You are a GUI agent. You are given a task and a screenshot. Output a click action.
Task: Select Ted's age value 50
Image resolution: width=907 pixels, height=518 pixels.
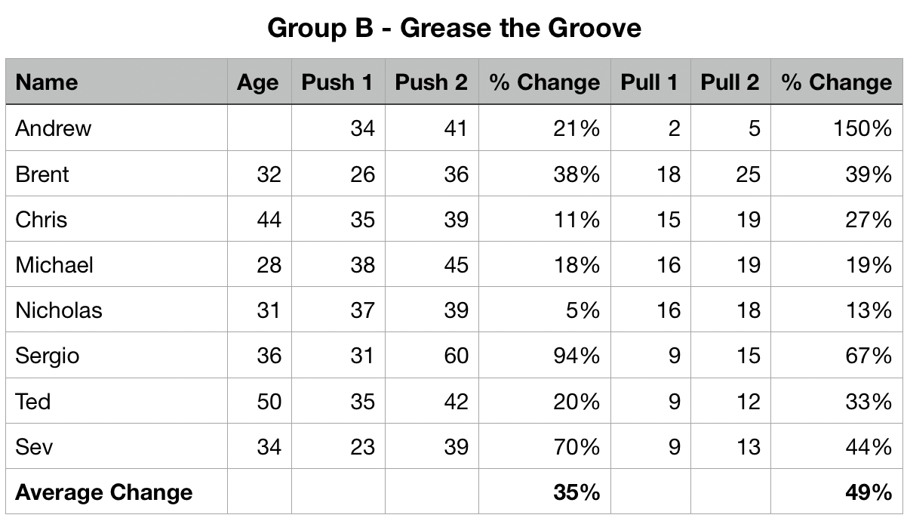click(269, 401)
